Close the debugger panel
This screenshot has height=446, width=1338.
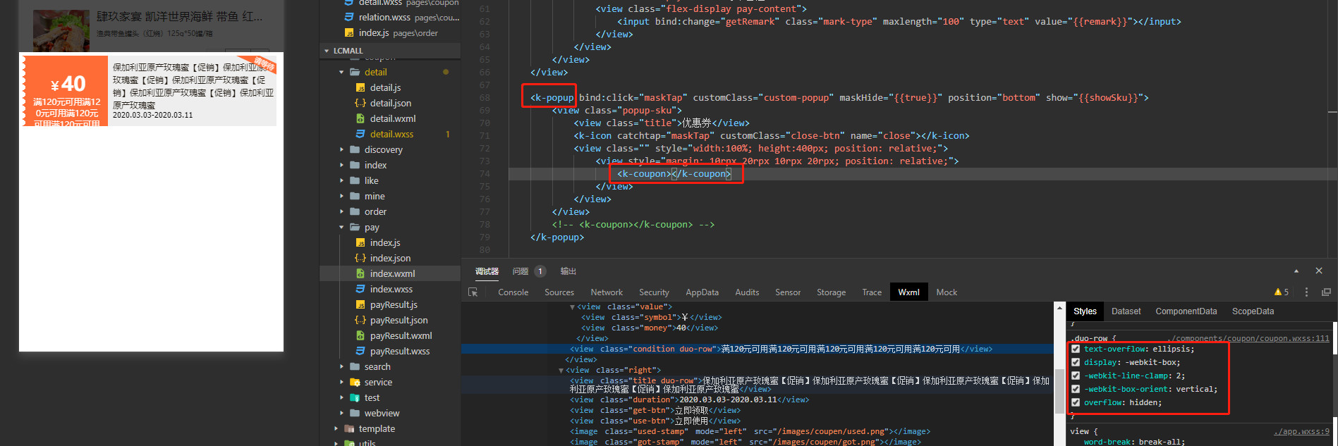(1319, 271)
